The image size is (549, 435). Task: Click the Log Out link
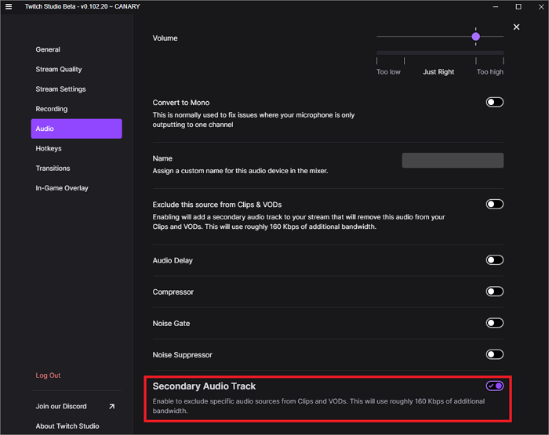pyautogui.click(x=48, y=375)
